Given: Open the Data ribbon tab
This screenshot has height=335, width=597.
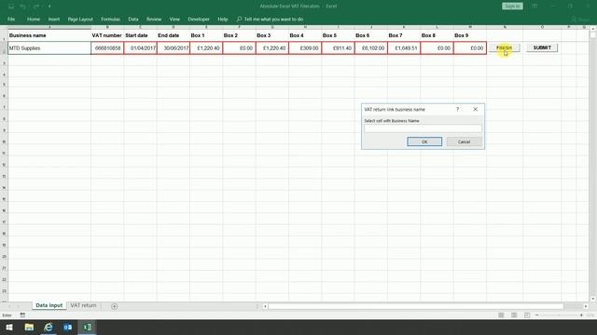Looking at the screenshot, I should click(x=133, y=19).
